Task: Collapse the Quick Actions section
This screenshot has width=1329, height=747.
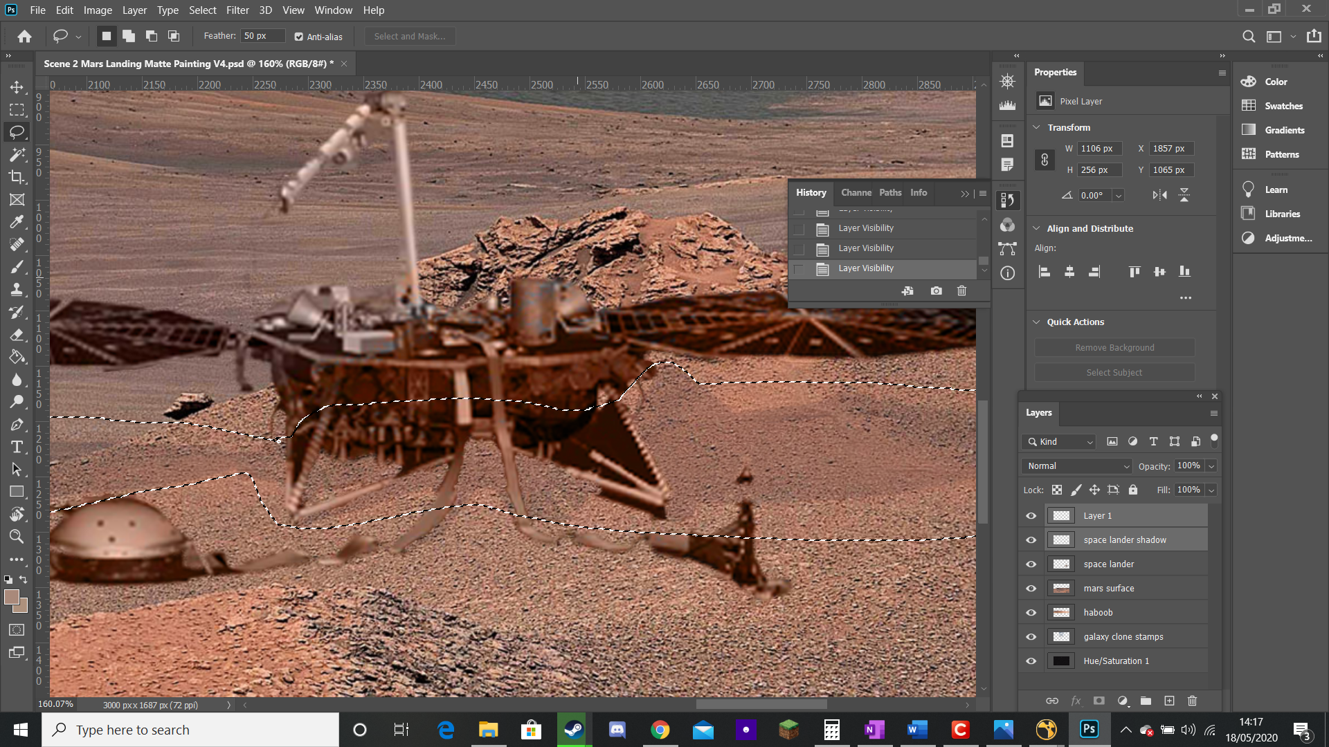Action: [1036, 322]
